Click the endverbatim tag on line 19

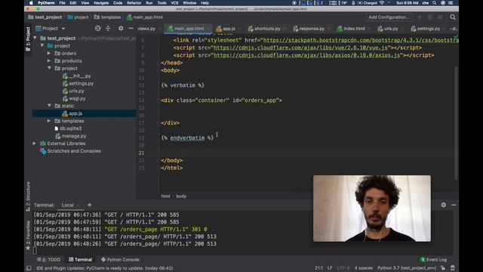click(x=187, y=138)
